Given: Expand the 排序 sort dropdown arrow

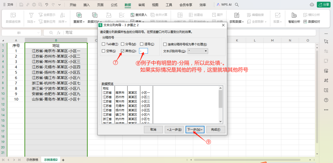Looking at the screenshot, I should tap(66, 22).
